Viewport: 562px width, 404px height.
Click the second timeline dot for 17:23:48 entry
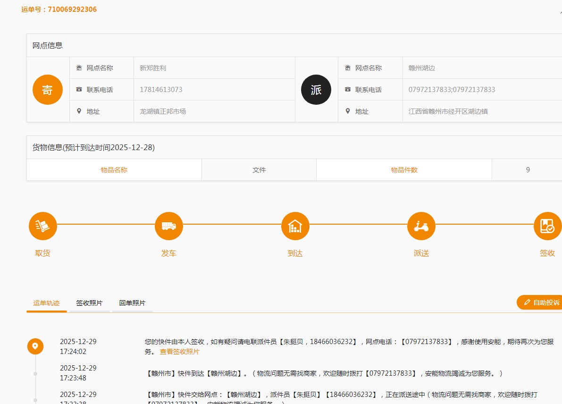pyautogui.click(x=35, y=373)
